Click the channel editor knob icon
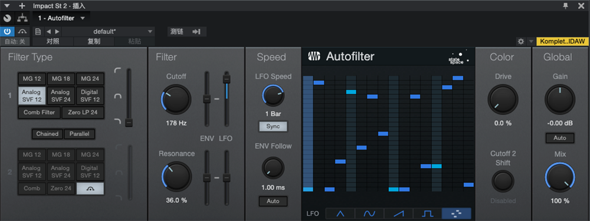The height and width of the screenshot is (221, 590). click(7, 18)
